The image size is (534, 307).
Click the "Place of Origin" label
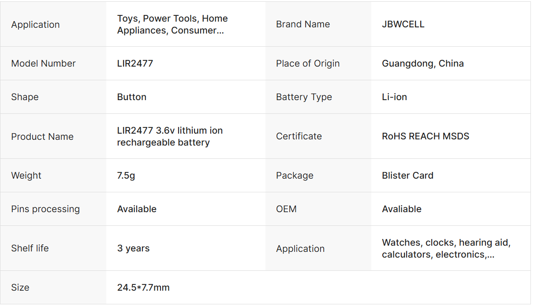point(307,64)
